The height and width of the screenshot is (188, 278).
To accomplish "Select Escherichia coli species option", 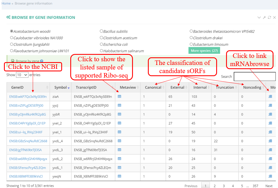I will (101, 44).
